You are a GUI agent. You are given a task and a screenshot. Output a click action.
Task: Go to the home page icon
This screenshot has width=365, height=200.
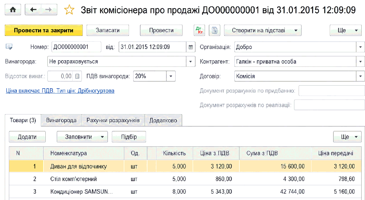(x=13, y=10)
